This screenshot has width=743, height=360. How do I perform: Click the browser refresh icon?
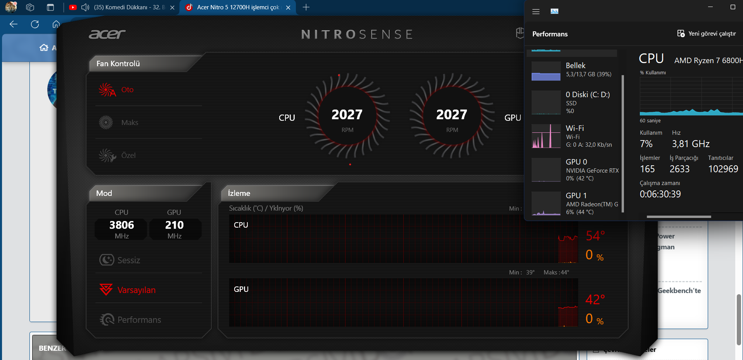pyautogui.click(x=35, y=24)
